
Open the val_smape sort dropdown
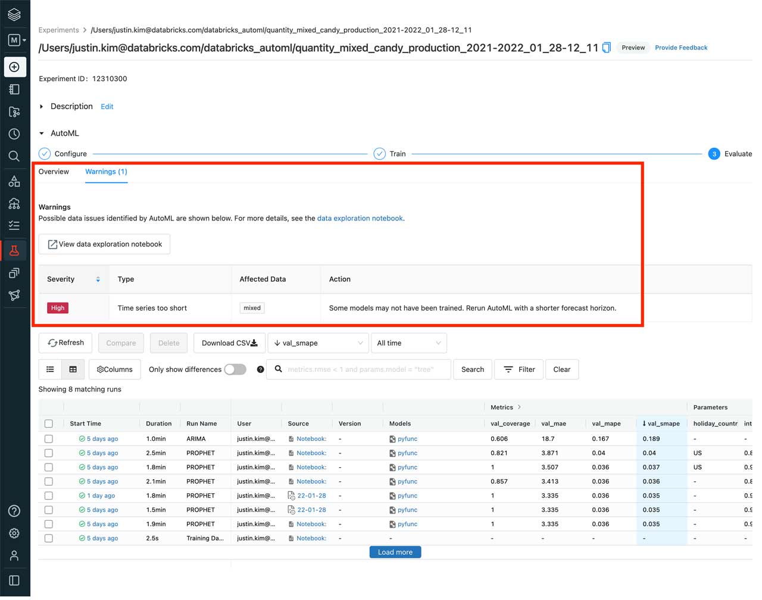(318, 343)
